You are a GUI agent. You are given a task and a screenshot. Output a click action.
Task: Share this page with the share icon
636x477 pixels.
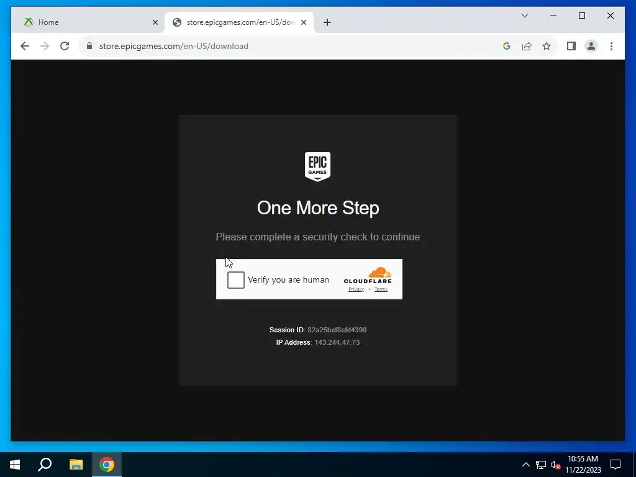(527, 46)
